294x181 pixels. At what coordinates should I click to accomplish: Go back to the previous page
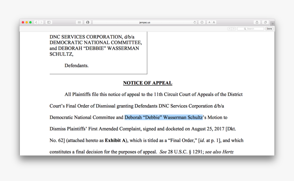tap(36, 22)
